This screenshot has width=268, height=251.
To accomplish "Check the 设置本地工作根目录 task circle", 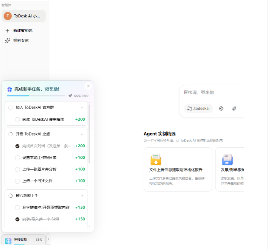I will tap(17, 157).
